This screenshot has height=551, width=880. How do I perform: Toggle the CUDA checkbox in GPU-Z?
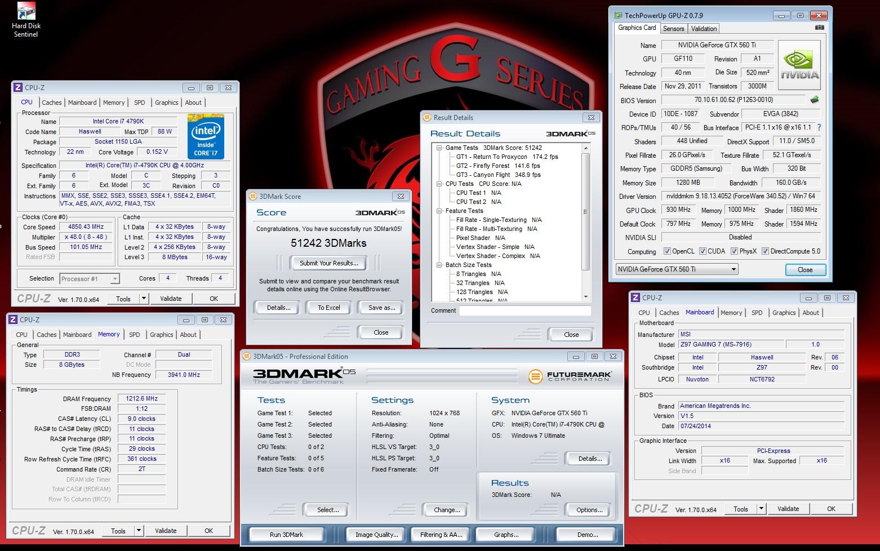[703, 251]
